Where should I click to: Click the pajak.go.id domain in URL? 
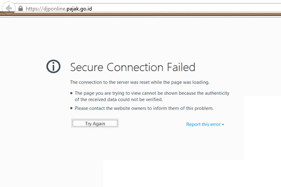[x=79, y=9]
